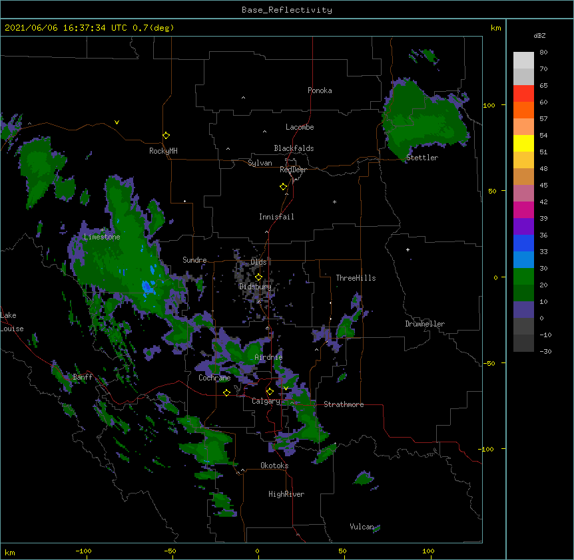
Task: Click the Airdrie city label
Action: point(268,357)
